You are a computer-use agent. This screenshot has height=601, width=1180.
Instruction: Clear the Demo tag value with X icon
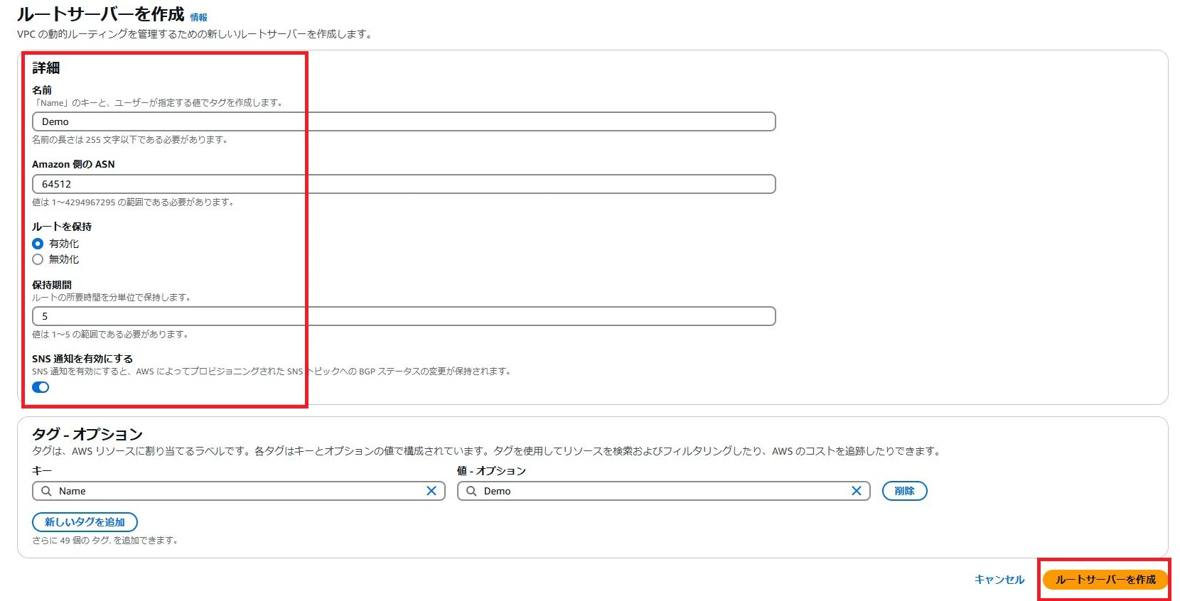(856, 491)
